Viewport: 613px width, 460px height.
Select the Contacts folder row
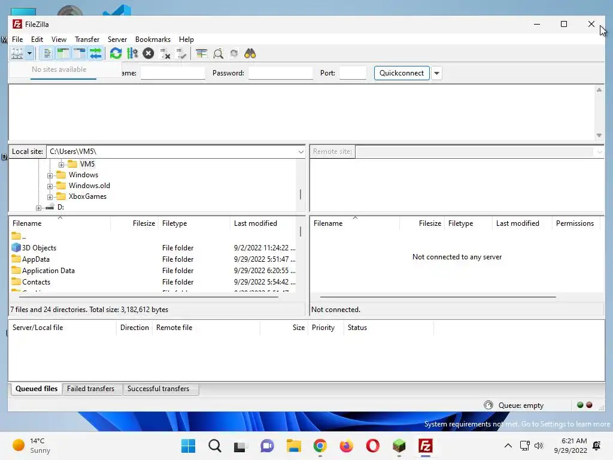[x=153, y=282]
